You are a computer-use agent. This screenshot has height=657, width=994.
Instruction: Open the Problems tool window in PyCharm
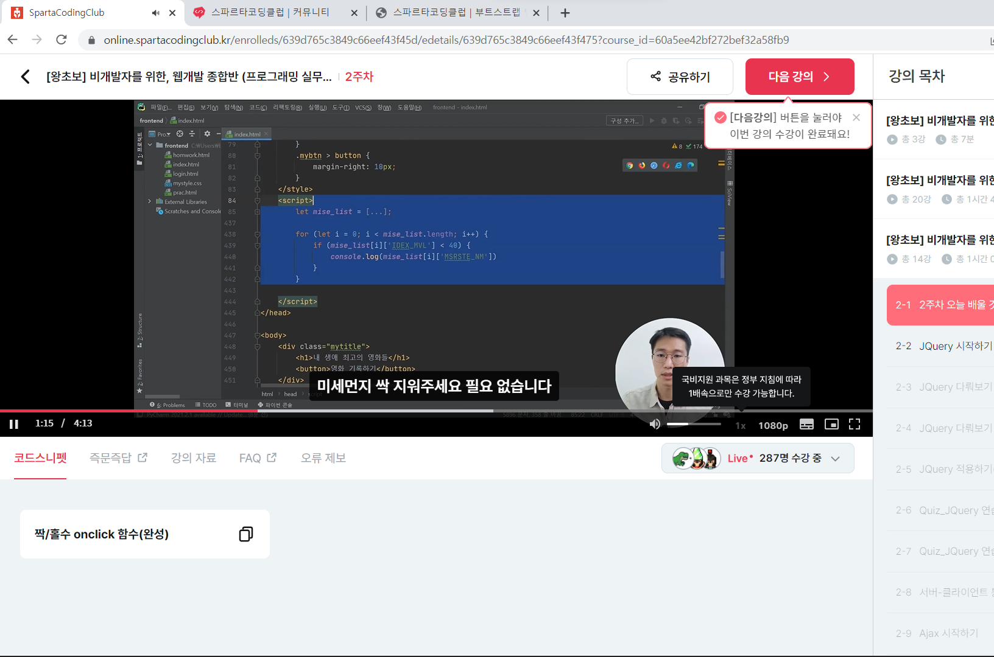pos(167,405)
